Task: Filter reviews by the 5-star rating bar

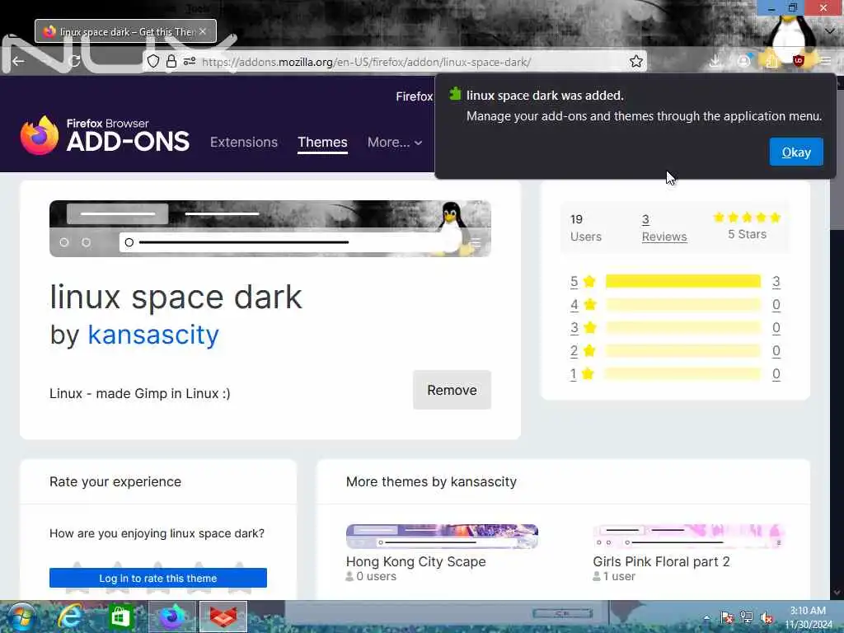Action: [683, 281]
